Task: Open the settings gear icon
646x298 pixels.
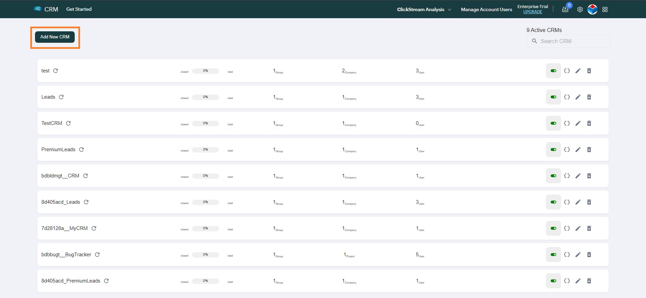Action: (x=580, y=9)
